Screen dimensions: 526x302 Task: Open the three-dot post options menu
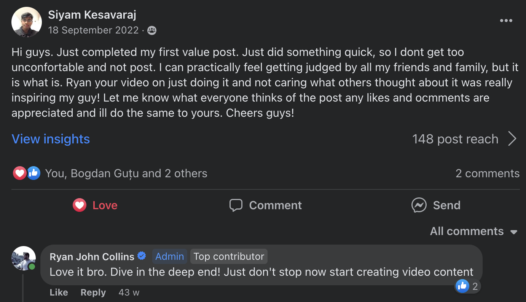(506, 21)
